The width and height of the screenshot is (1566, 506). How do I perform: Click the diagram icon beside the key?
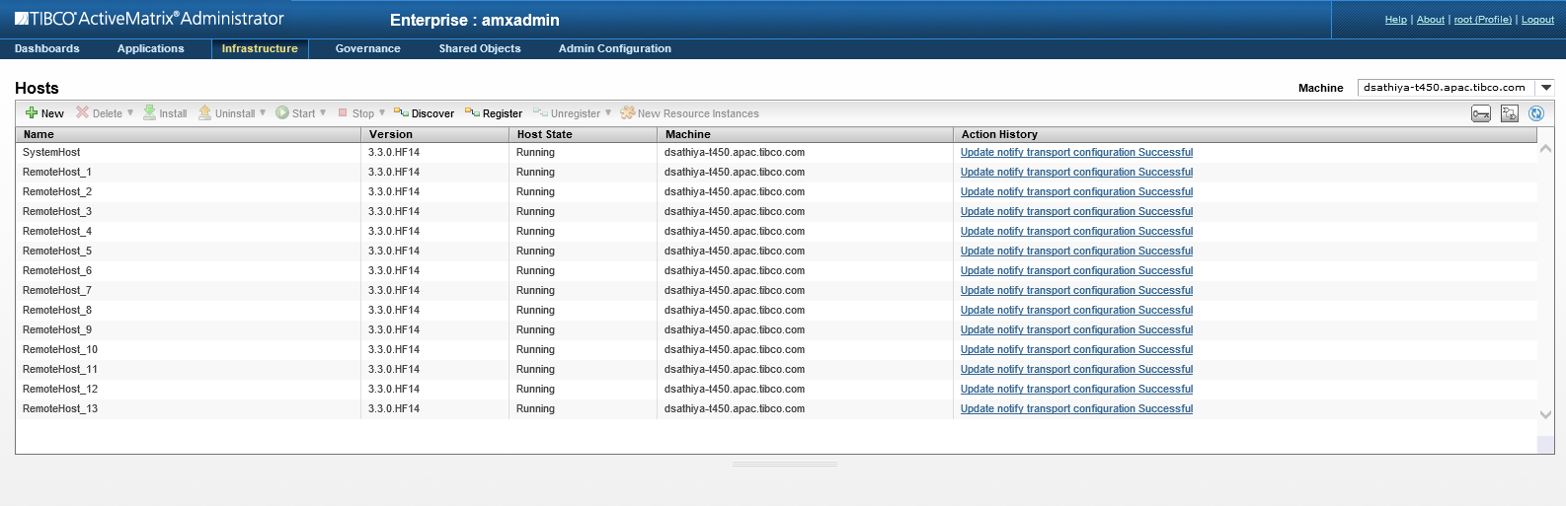coord(1509,113)
